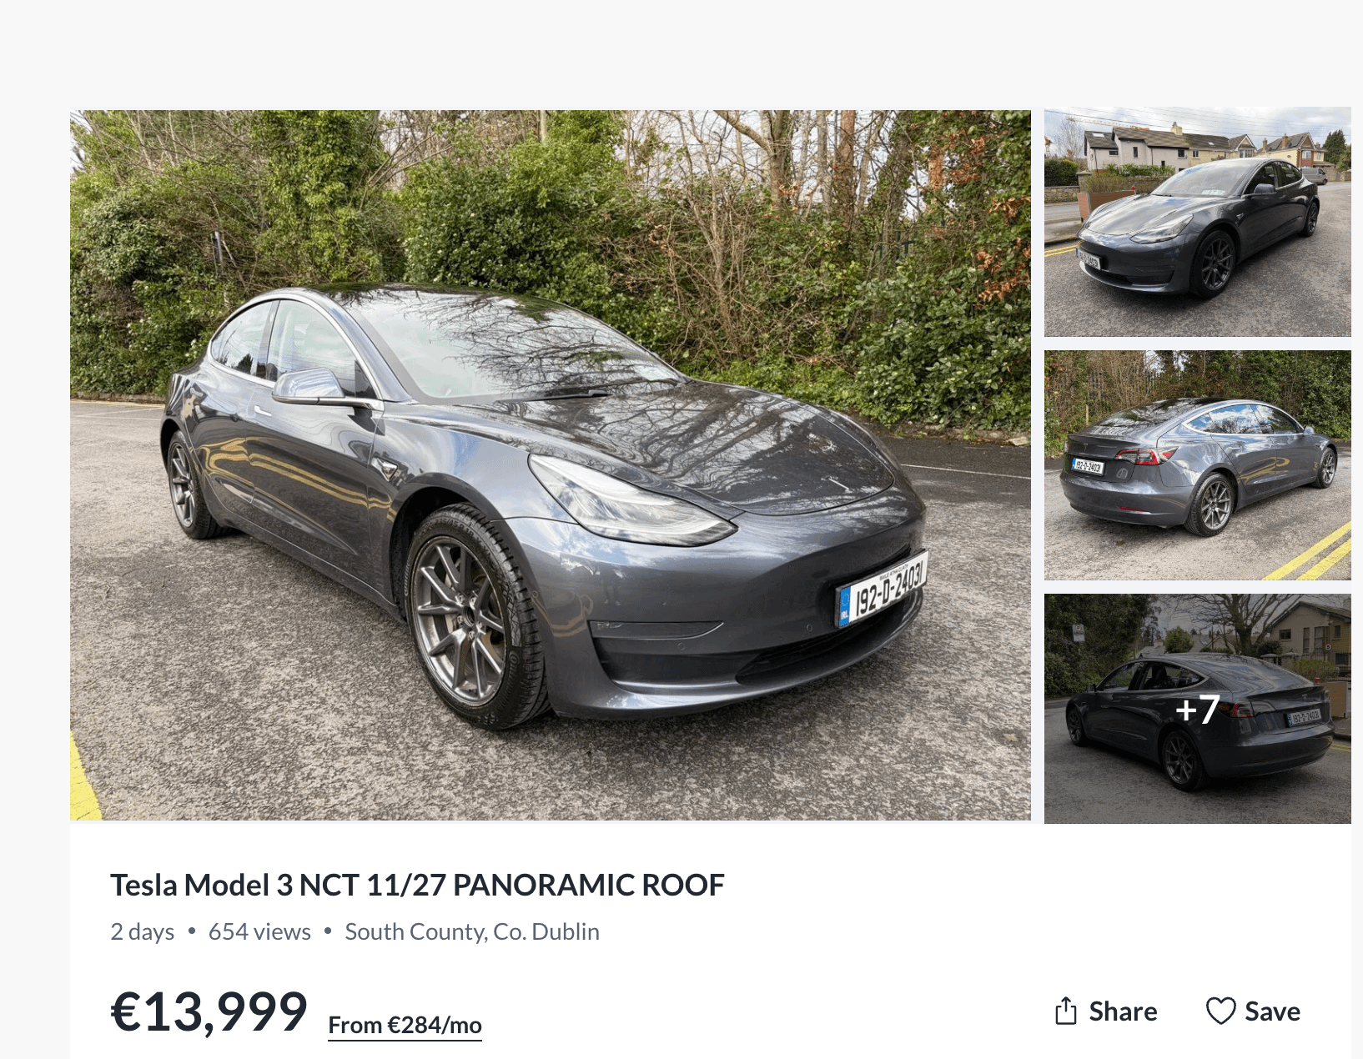Click the '654 views' counter text

[x=259, y=931]
